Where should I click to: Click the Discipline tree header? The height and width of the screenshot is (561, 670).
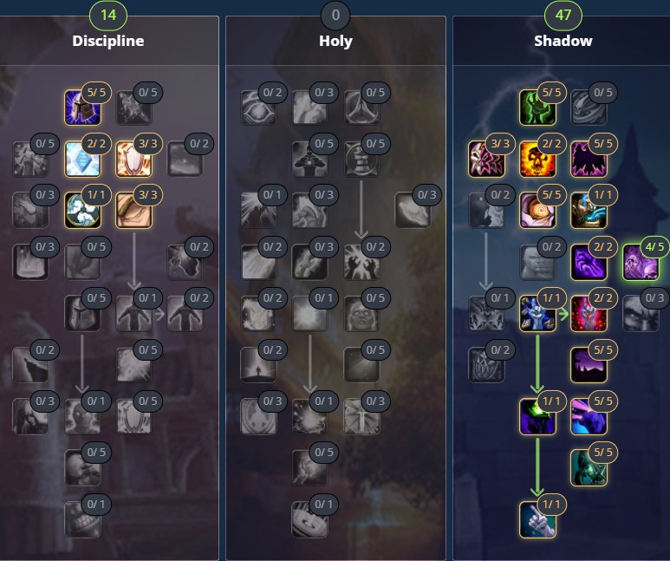(108, 41)
